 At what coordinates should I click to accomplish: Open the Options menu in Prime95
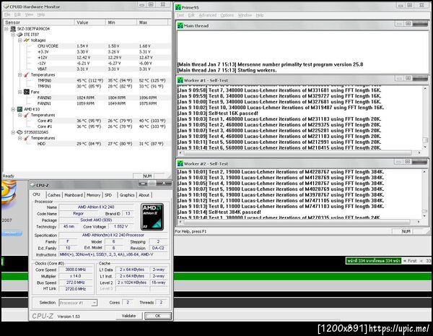tap(227, 15)
